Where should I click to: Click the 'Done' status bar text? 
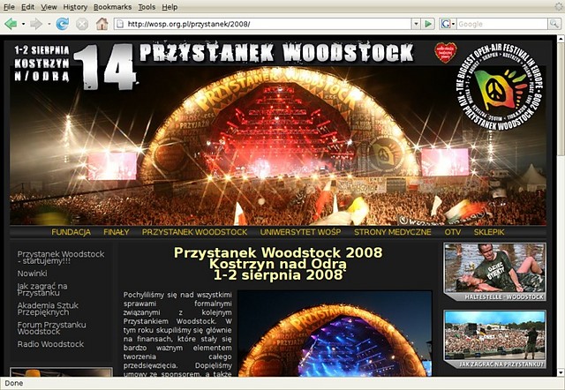[14, 383]
